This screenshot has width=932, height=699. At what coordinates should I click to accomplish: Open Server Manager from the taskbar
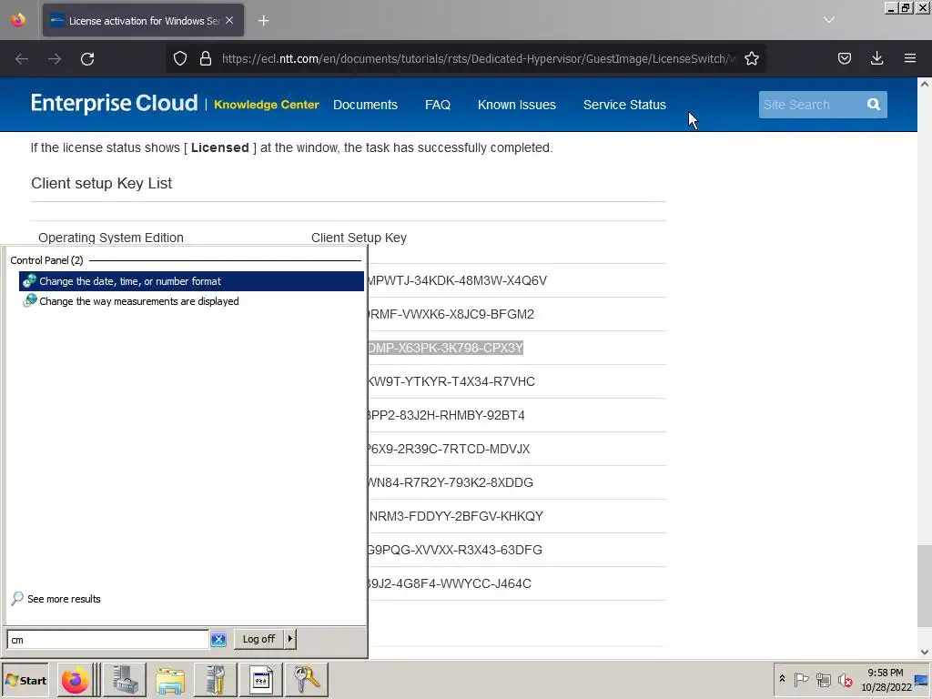click(125, 680)
